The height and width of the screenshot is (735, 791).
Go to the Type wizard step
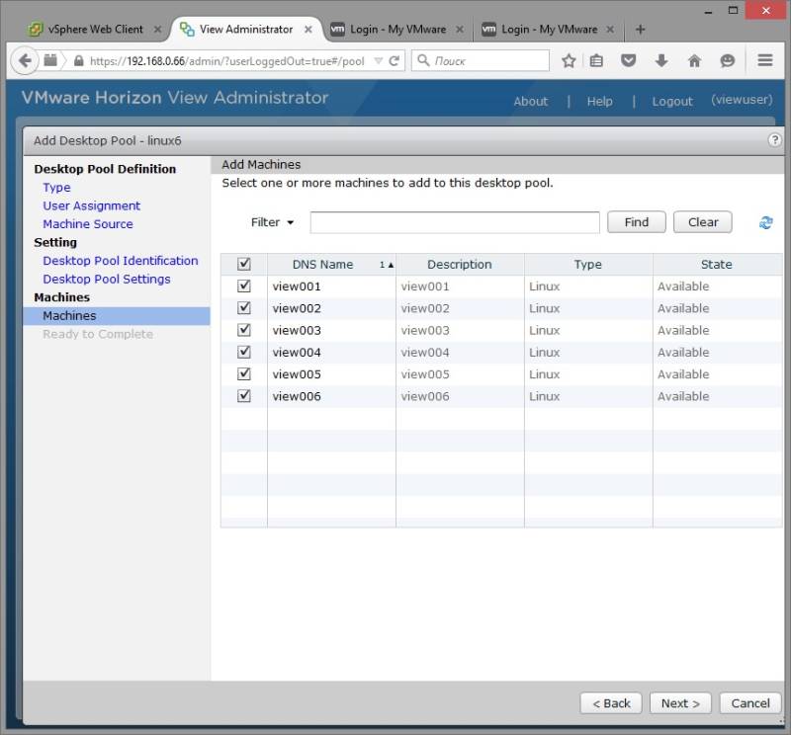pyautogui.click(x=56, y=188)
